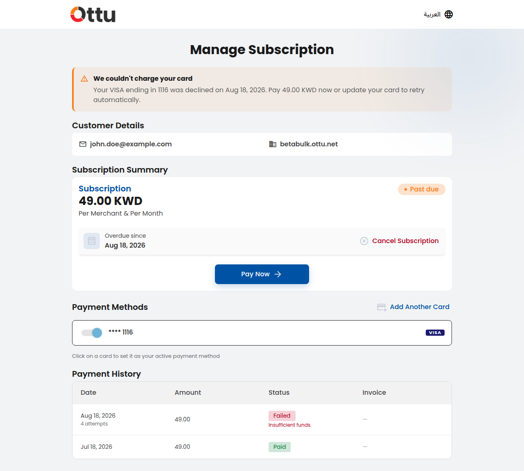Click the Overdue since Aug 18, 2026 date
The width and height of the screenshot is (524, 471).
(x=125, y=246)
